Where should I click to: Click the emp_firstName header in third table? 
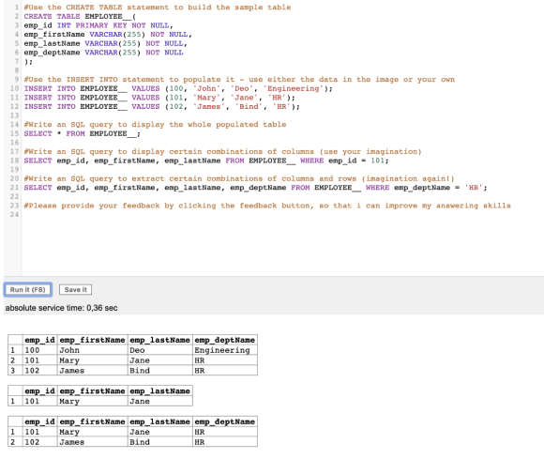click(93, 421)
